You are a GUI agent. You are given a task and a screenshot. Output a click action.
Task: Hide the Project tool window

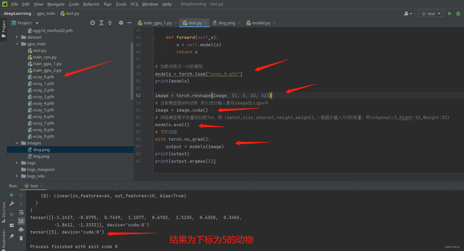tap(130, 23)
